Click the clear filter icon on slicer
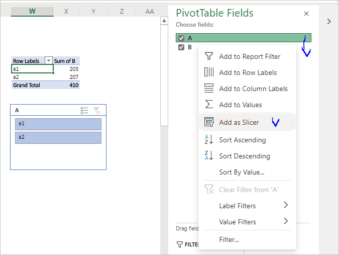This screenshot has height=255, width=339. click(x=97, y=111)
